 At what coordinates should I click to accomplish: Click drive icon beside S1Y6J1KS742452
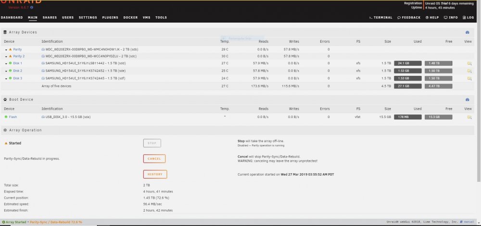(43, 71)
